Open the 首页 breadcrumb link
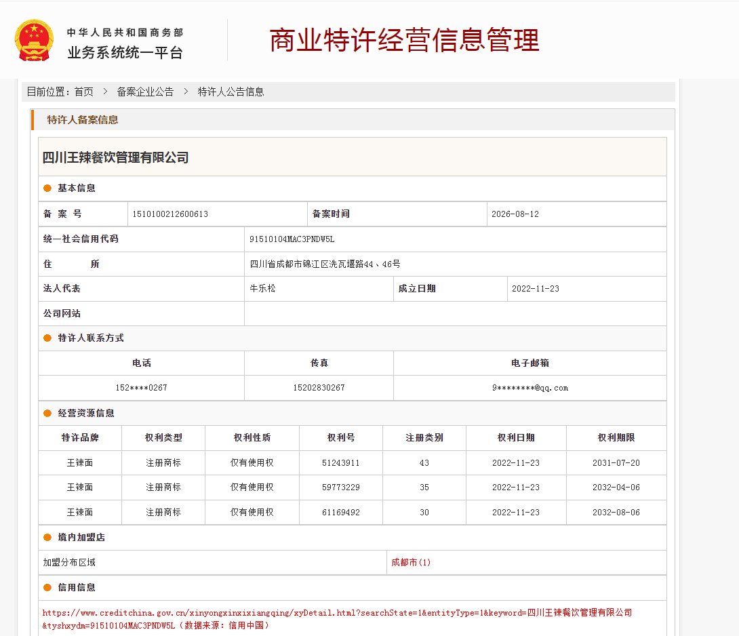The height and width of the screenshot is (636, 739). click(84, 92)
